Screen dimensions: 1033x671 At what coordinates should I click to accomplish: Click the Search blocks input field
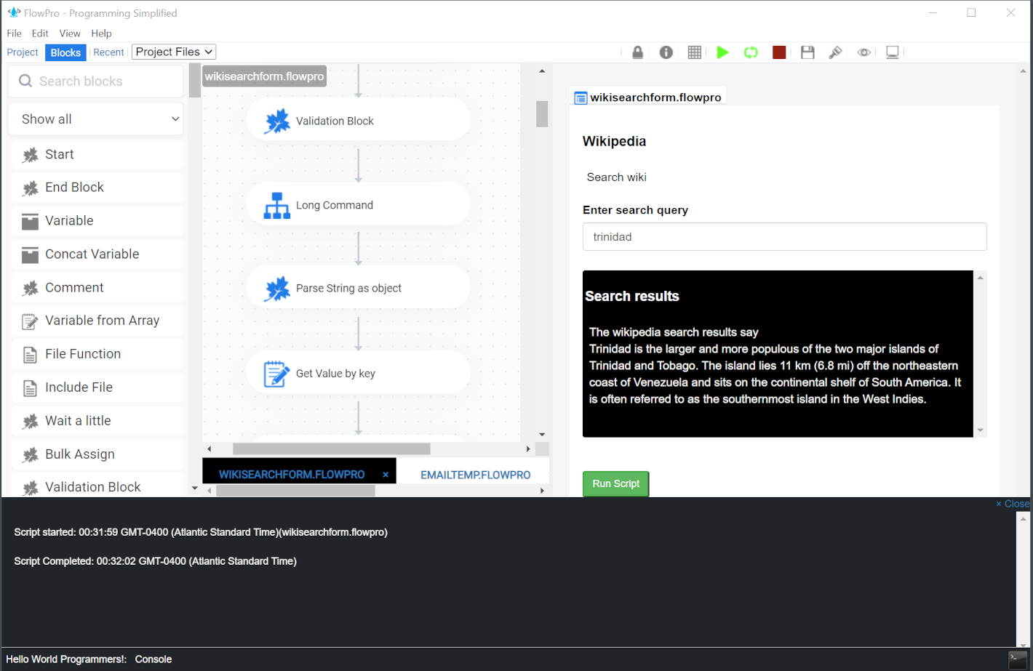[95, 81]
